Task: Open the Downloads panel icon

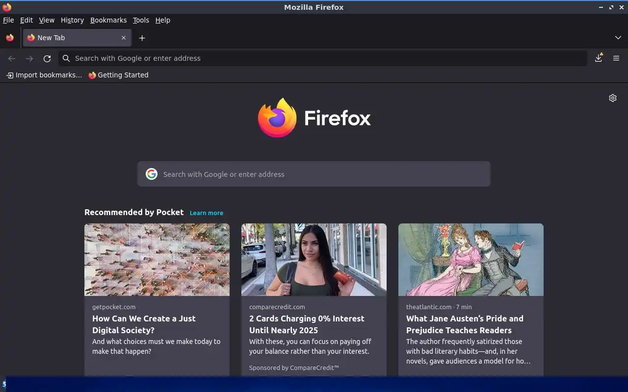Action: click(x=599, y=58)
